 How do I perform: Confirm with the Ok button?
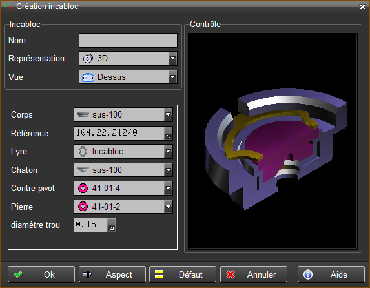point(41,274)
